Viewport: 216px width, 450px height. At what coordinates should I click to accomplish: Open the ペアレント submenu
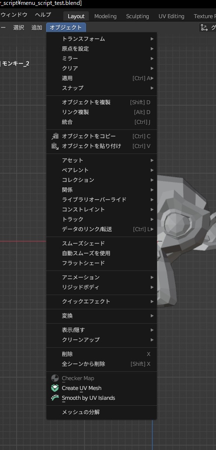coord(102,170)
